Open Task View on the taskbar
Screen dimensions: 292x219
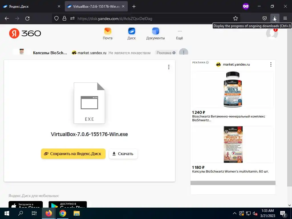pos(34,213)
